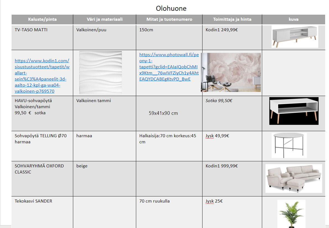Viewport: 329px width, 228px height.
Task: Click the Valkoinen tammi cell
Action: pos(105,113)
